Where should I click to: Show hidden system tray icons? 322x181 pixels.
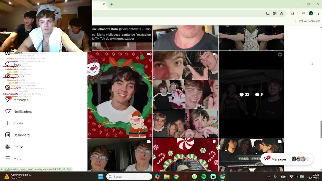[x=268, y=177]
